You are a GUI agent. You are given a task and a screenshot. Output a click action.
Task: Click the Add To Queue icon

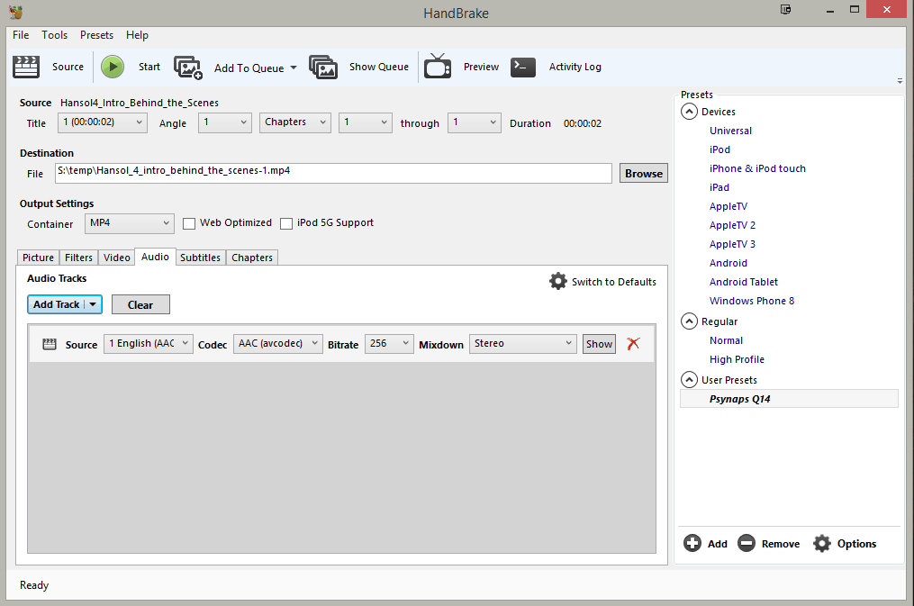(187, 68)
